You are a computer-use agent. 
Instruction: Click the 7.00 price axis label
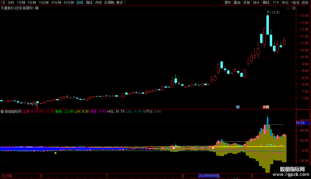(x=305, y=98)
